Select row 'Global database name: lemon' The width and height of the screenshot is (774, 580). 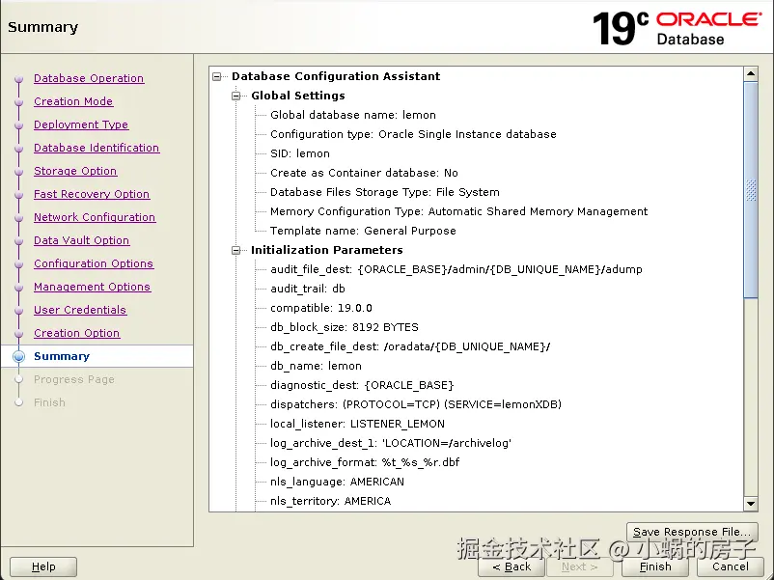pyautogui.click(x=353, y=115)
